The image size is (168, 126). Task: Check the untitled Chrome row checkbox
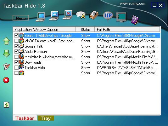(16, 73)
